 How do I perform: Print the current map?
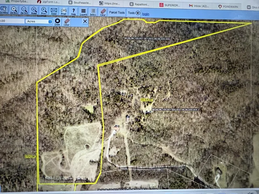64,12
